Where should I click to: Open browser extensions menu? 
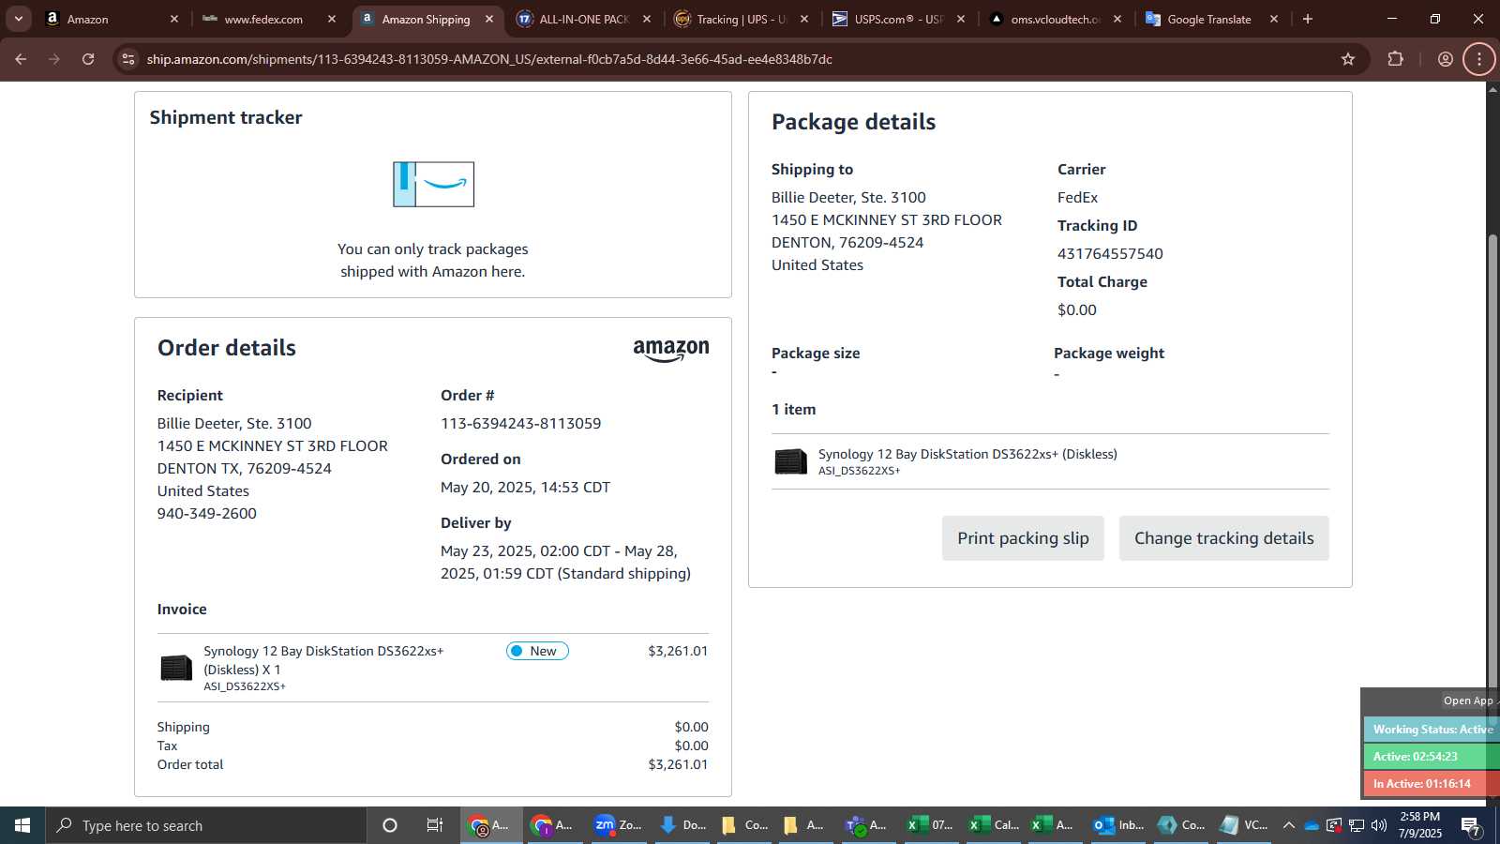click(x=1396, y=59)
